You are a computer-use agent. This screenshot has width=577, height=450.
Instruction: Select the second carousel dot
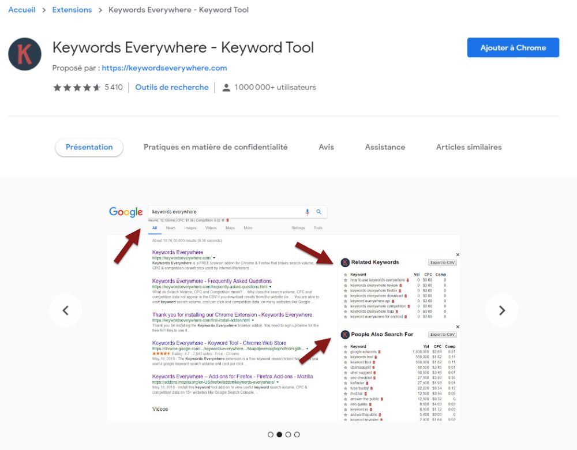click(279, 434)
